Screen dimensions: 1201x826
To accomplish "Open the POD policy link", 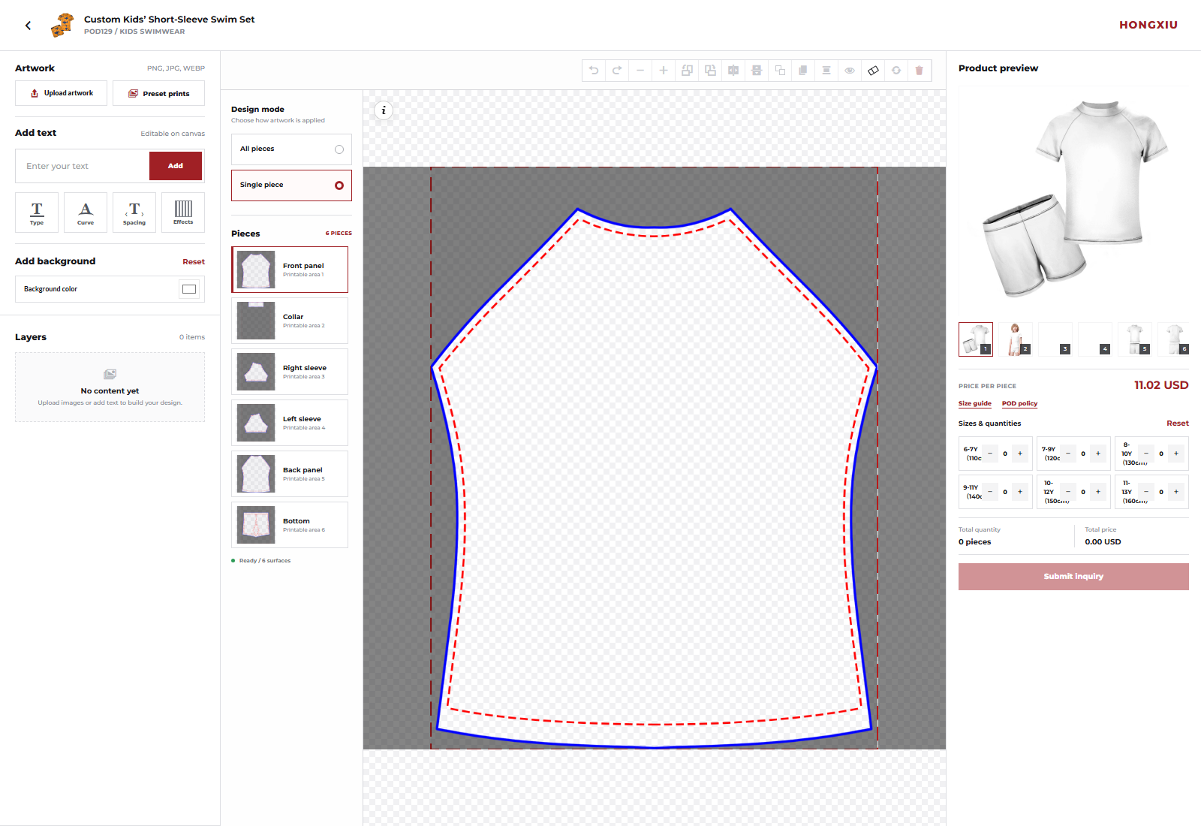I will pos(1019,403).
